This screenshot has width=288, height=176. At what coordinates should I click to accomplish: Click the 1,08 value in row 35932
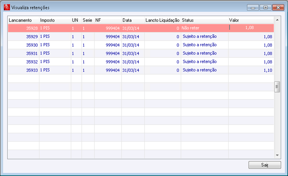(268, 62)
